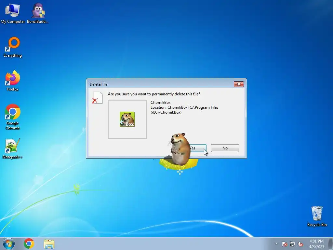This screenshot has height=250, width=333.
Task: Cancel deletion with the No button
Action: (x=225, y=148)
